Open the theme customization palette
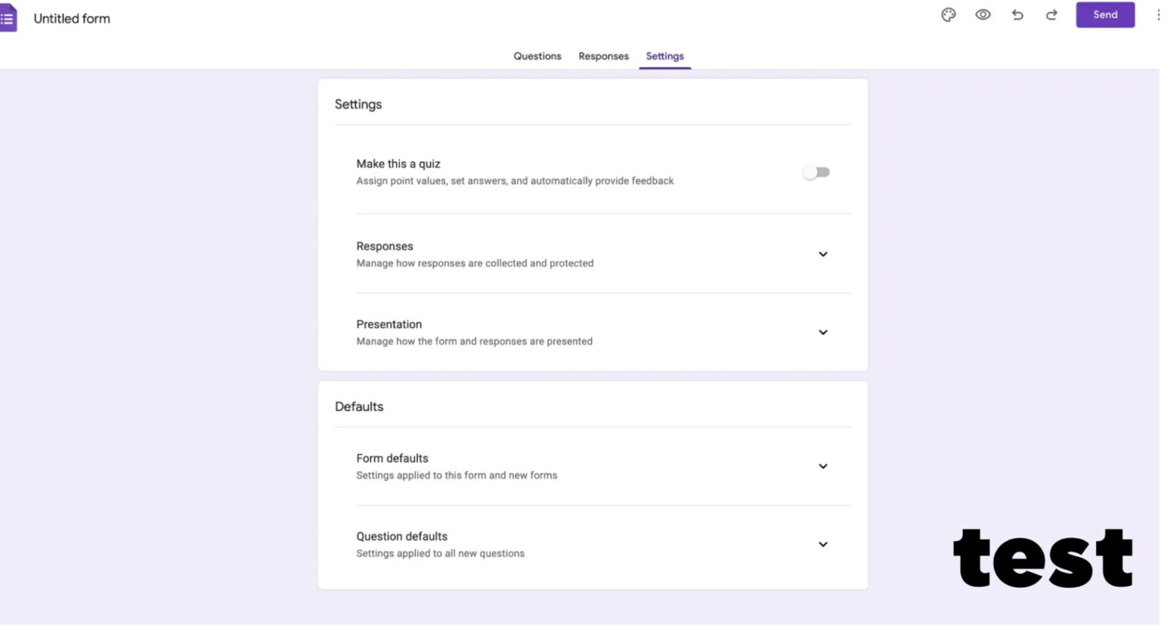This screenshot has height=630, width=1170. (x=948, y=14)
